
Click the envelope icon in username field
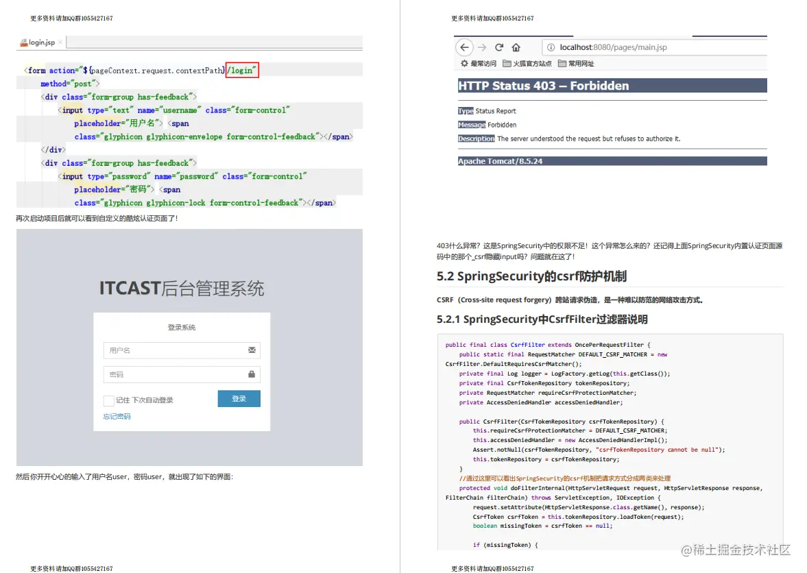[x=251, y=350]
